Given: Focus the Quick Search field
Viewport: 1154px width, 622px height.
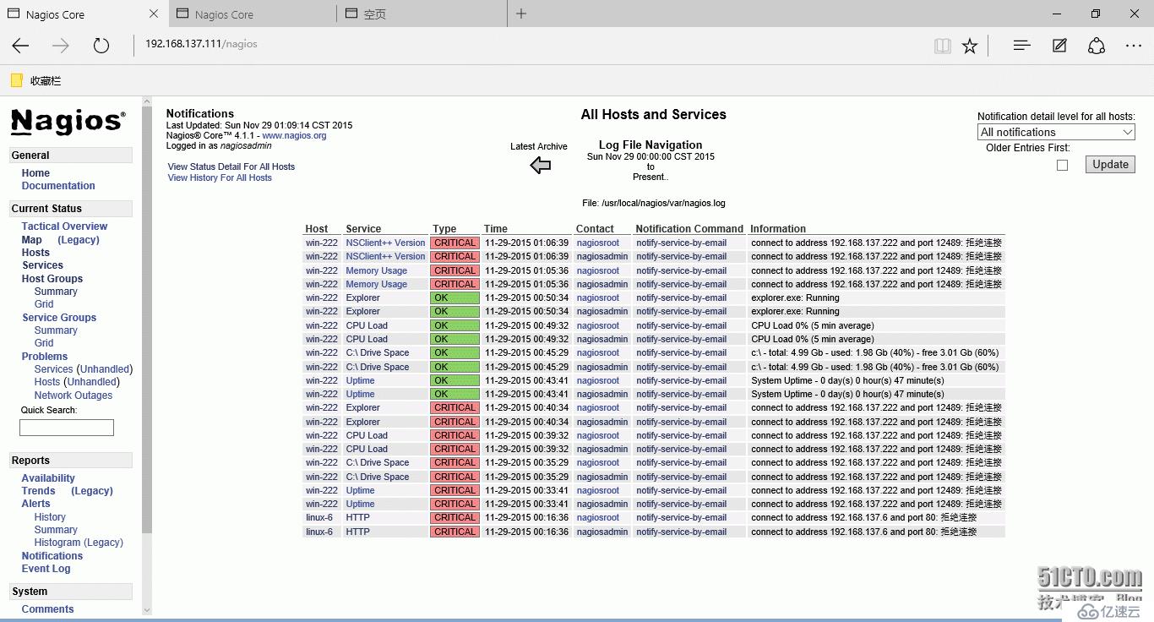Looking at the screenshot, I should click(67, 428).
